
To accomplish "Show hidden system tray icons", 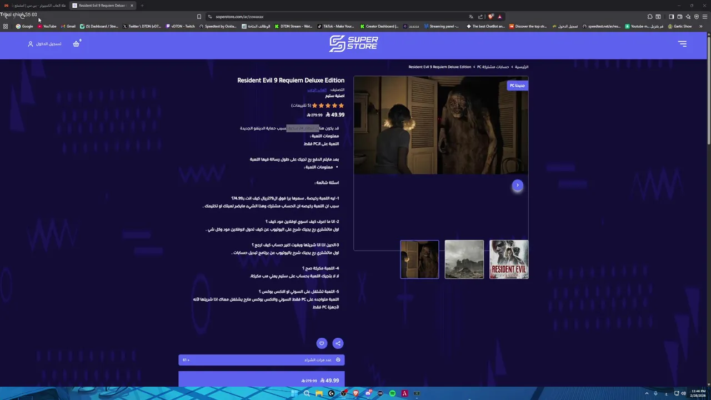I will pyautogui.click(x=647, y=393).
